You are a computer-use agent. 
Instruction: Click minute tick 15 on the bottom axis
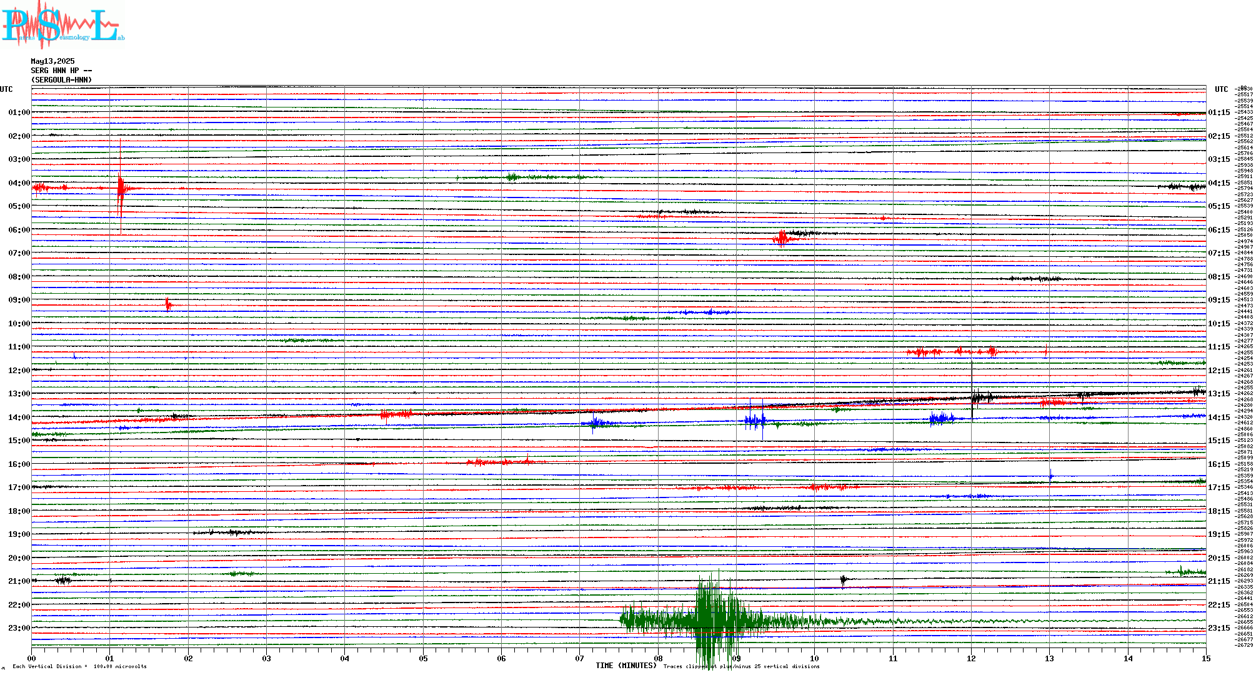click(x=1206, y=658)
